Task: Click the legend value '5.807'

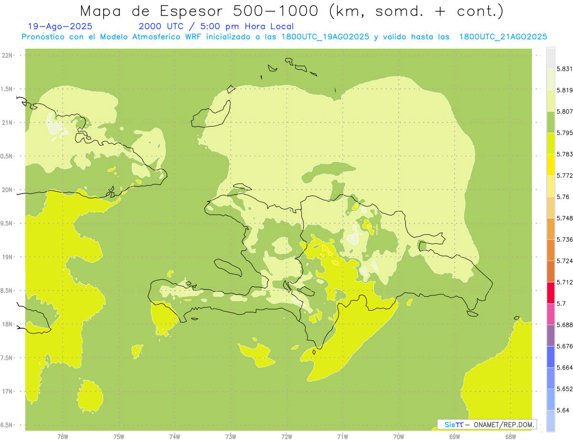Action: tap(564, 111)
